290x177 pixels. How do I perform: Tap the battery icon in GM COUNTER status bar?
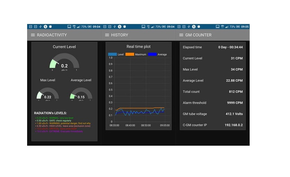pyautogui.click(x=238, y=27)
